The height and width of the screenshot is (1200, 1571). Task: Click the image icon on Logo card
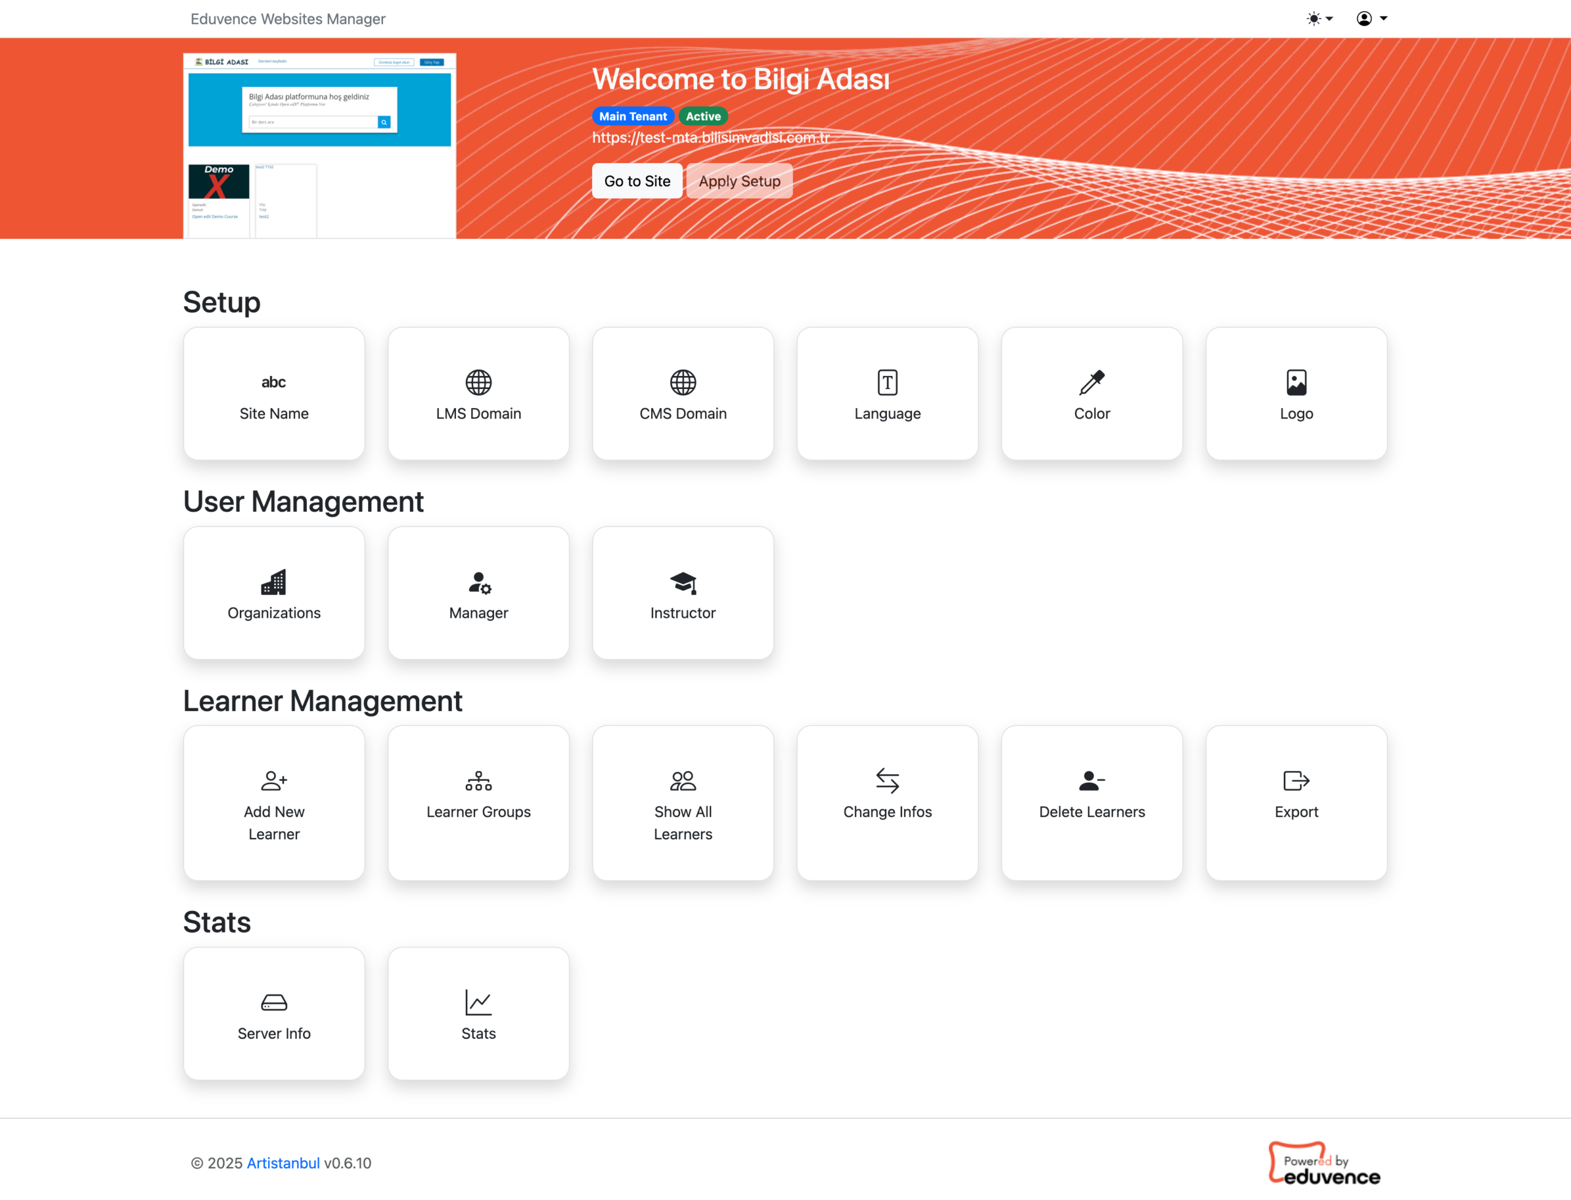(x=1296, y=382)
